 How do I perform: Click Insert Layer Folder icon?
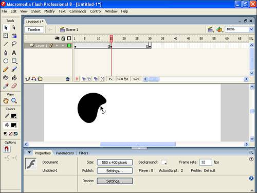coord(40,79)
